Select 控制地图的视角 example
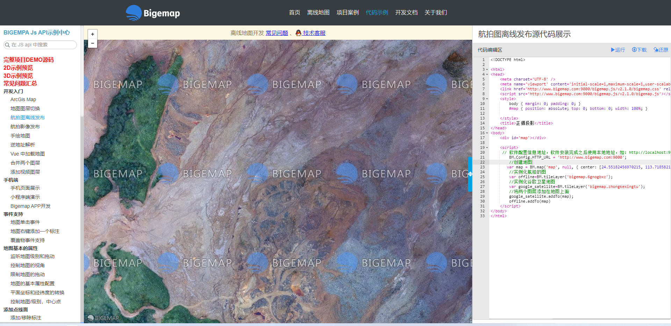The width and height of the screenshot is (671, 326). point(28,265)
